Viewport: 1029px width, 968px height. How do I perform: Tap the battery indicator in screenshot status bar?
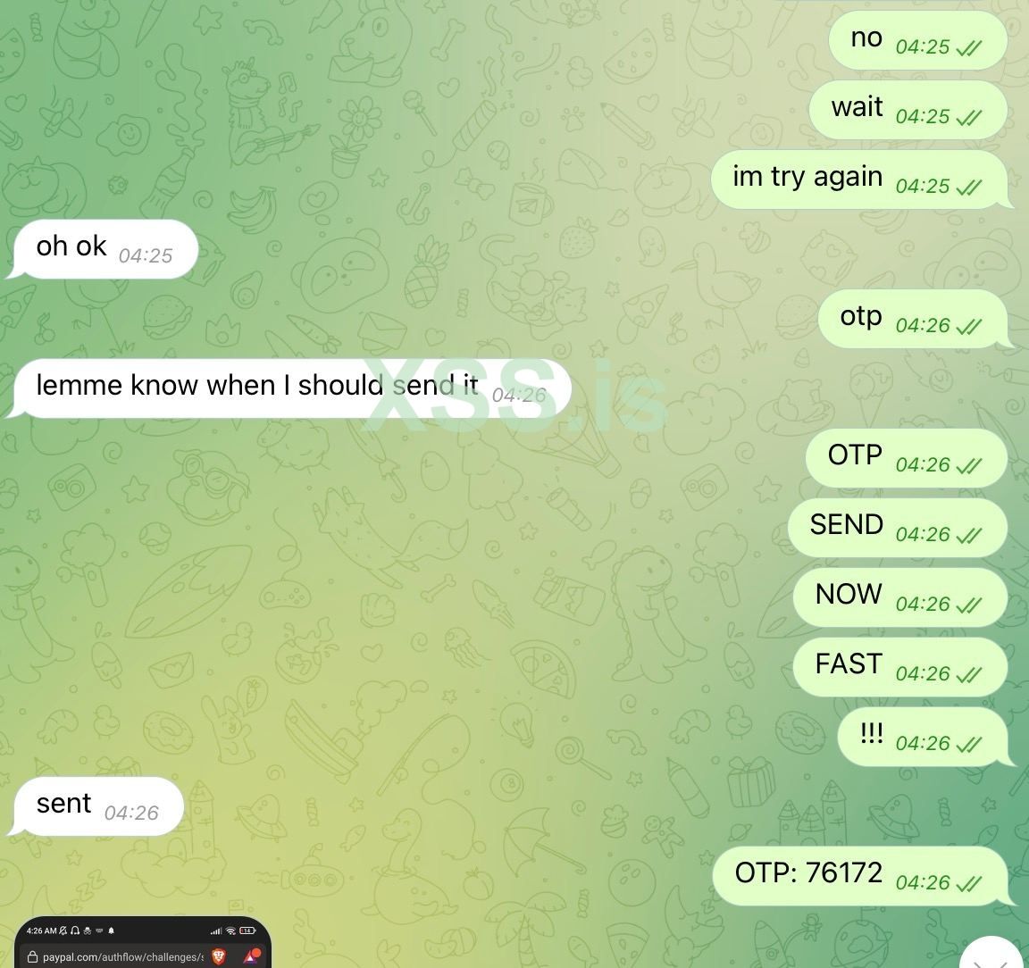tap(247, 930)
